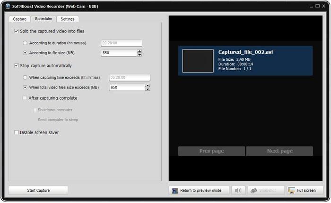Click the speaker mute icon button
The height and width of the screenshot is (203, 331).
tap(238, 190)
